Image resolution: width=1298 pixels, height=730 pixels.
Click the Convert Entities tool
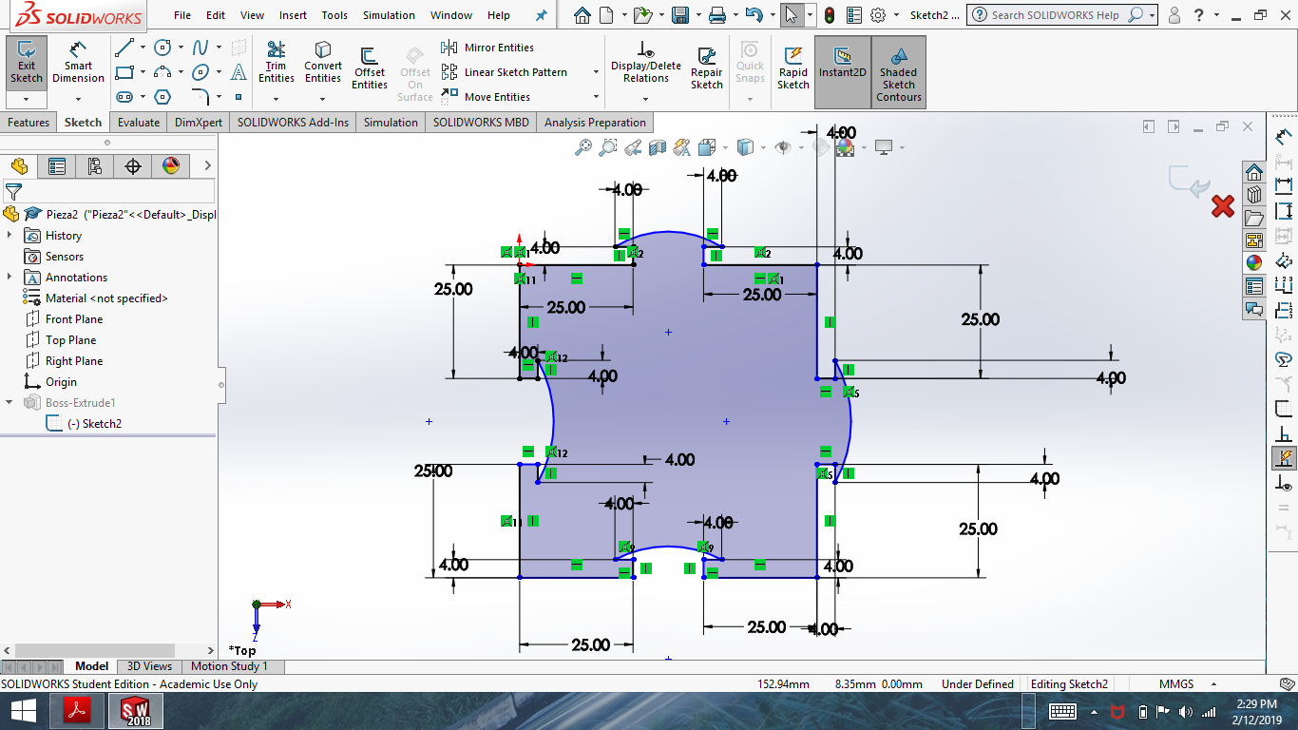323,62
